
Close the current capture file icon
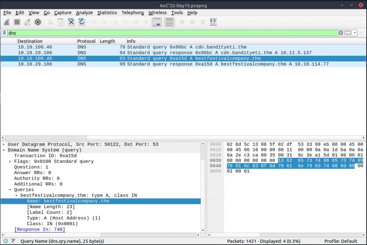[x=71, y=22]
